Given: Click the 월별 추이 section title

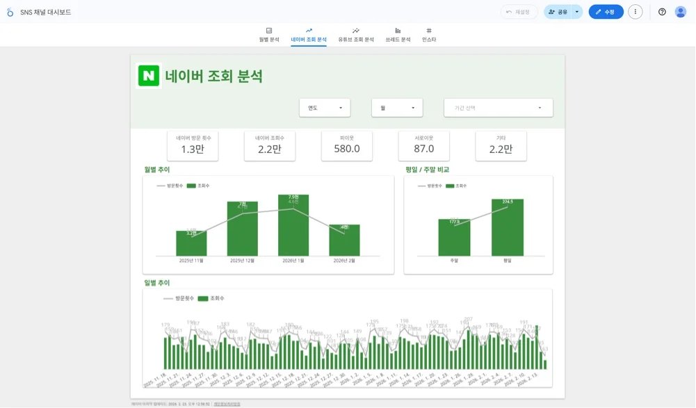Looking at the screenshot, I should click(x=156, y=170).
